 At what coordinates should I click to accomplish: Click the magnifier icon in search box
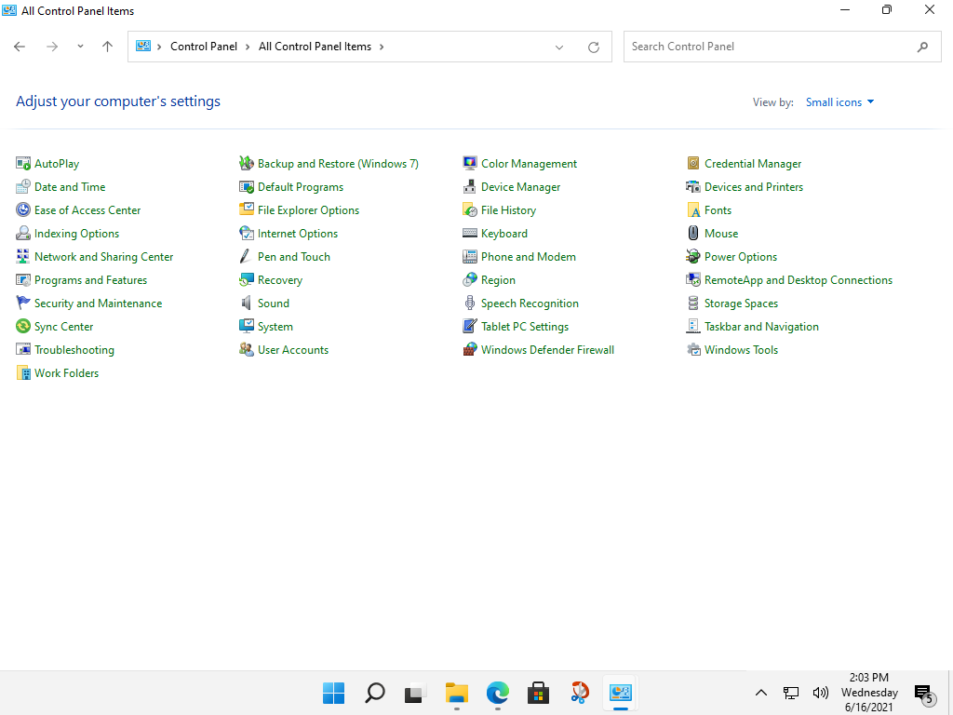coord(922,47)
